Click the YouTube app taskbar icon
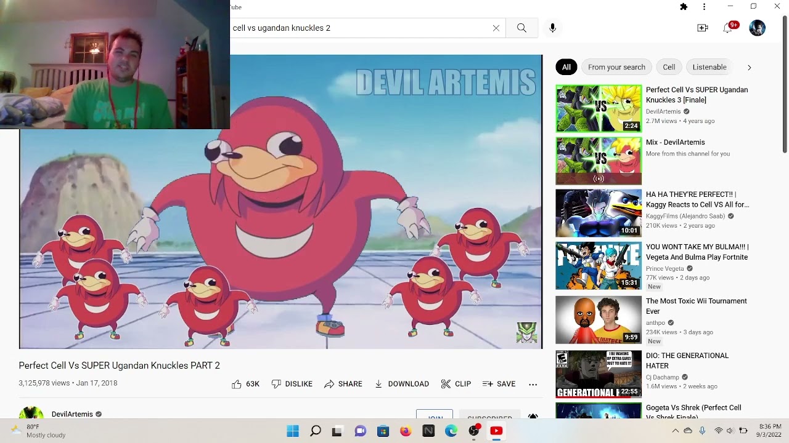The width and height of the screenshot is (789, 443). point(496,431)
